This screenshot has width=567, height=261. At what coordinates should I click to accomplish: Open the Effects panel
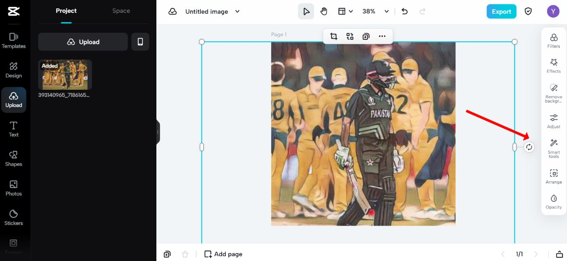554,65
